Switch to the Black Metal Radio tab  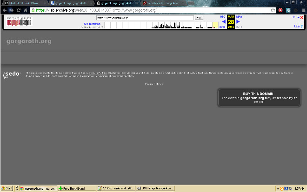pos(25,3)
